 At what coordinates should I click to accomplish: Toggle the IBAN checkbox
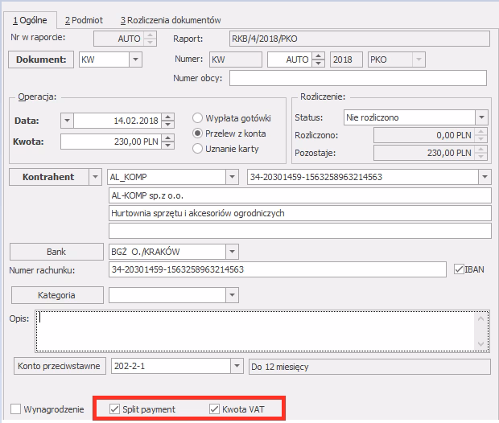(460, 269)
